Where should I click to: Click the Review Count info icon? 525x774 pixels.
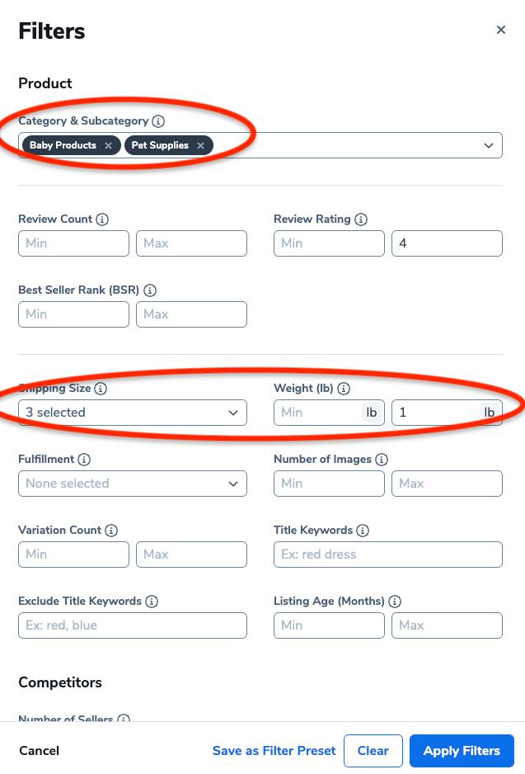click(102, 219)
